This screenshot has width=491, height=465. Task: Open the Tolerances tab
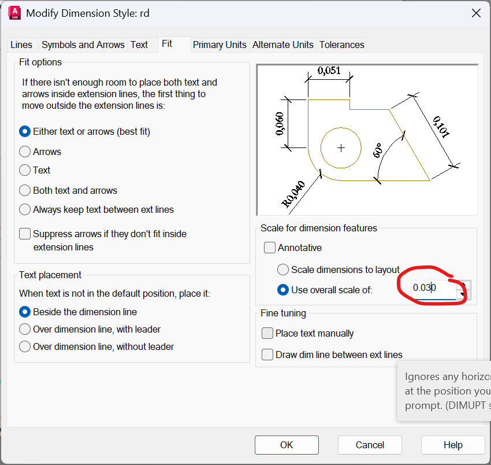point(341,45)
